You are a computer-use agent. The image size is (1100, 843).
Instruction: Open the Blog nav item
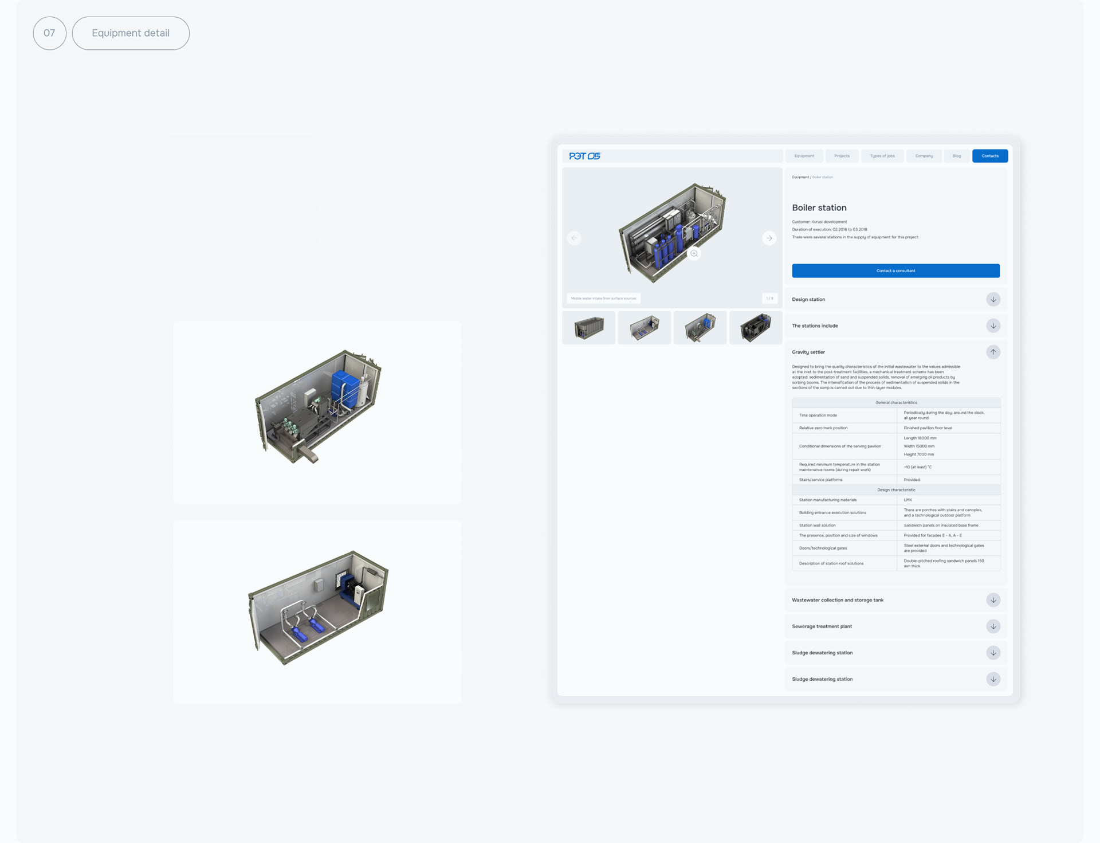pos(956,156)
